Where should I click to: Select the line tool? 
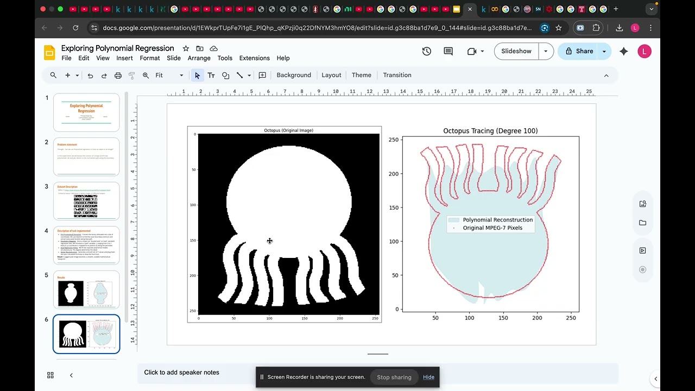pos(239,75)
